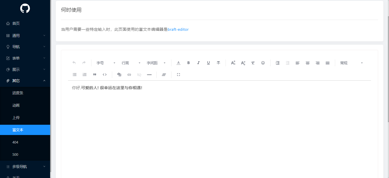The height and width of the screenshot is (178, 389).
Task: Click the GitHub logo in sidebar
Action: tap(25, 9)
